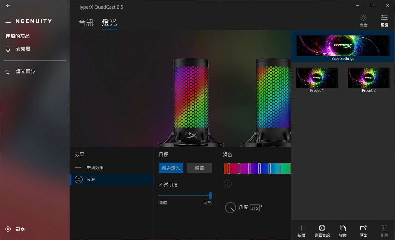Maximize the NGENUITY window

click(372, 5)
